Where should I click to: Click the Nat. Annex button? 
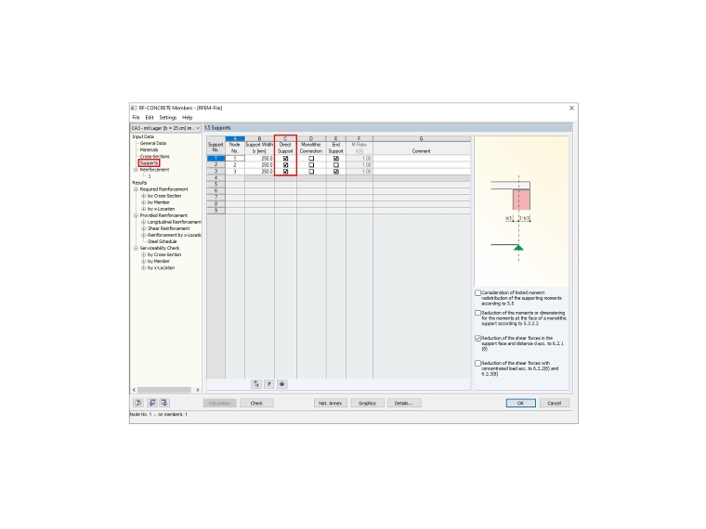(x=331, y=403)
